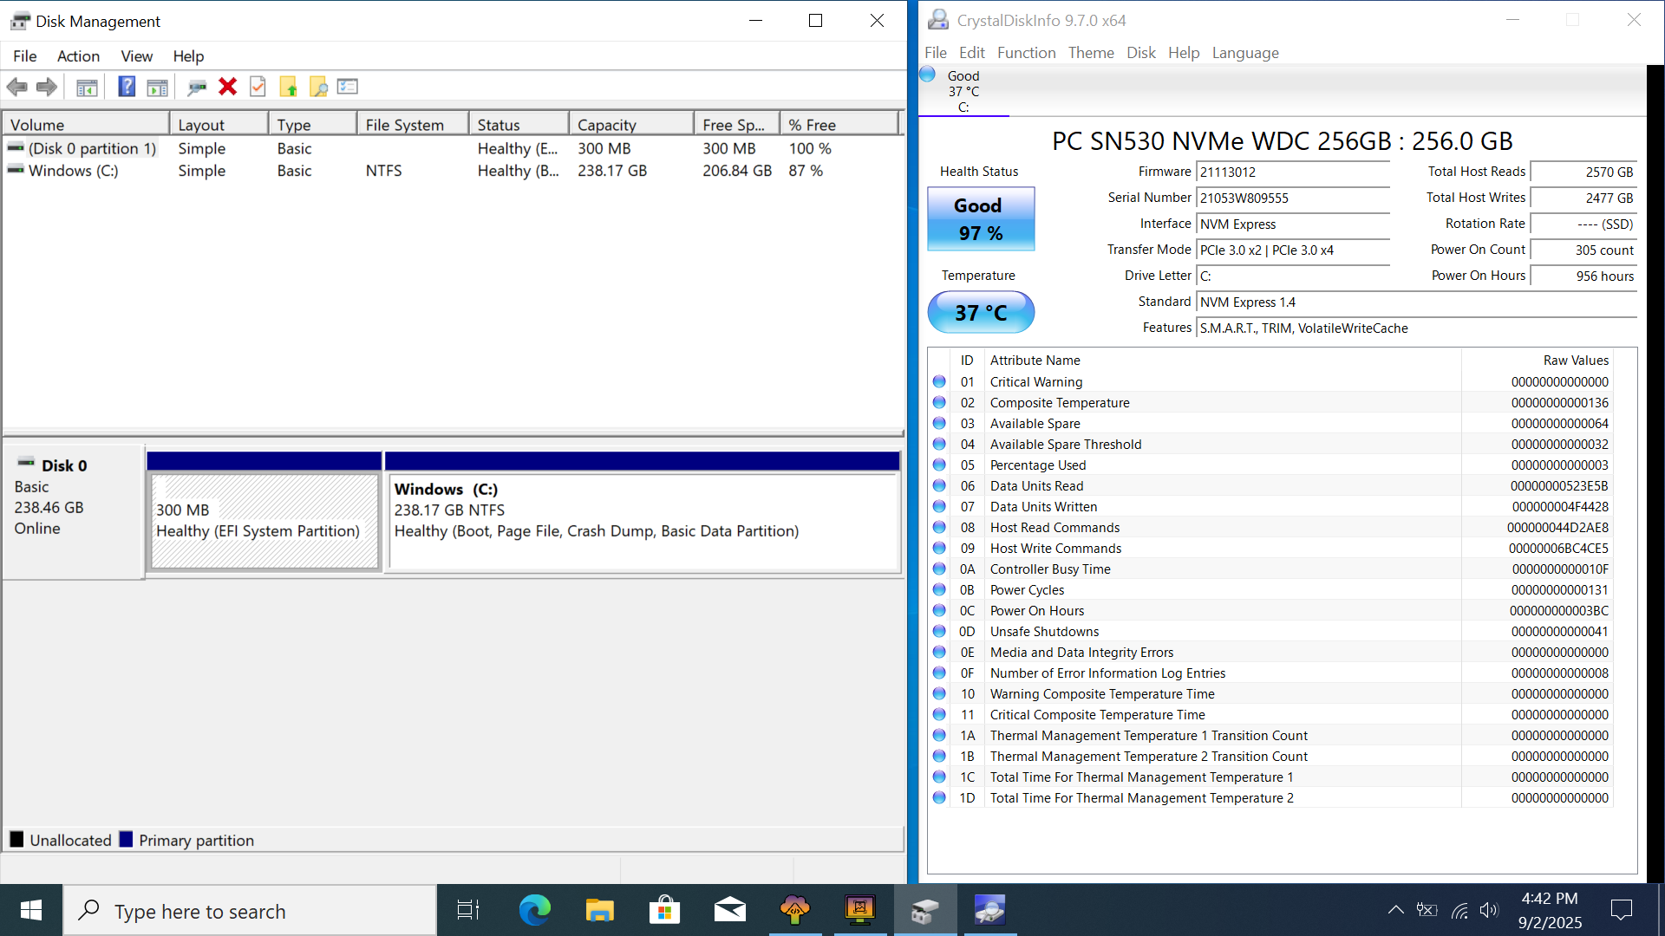Viewport: 1665px width, 936px height.
Task: Select the 300 MB EFI System Partition block
Action: pos(264,521)
